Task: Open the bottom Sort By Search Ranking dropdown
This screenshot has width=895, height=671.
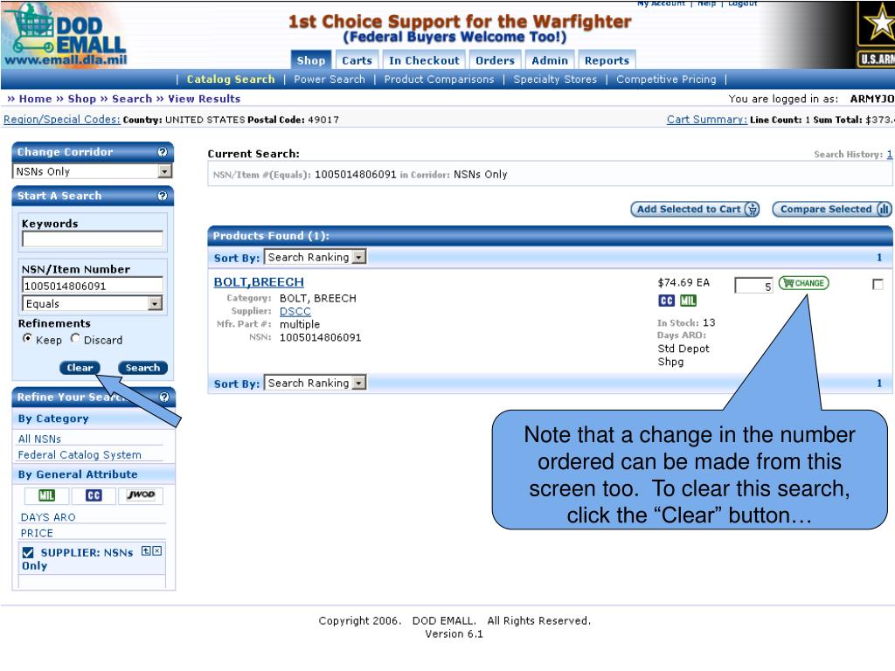Action: (x=315, y=383)
